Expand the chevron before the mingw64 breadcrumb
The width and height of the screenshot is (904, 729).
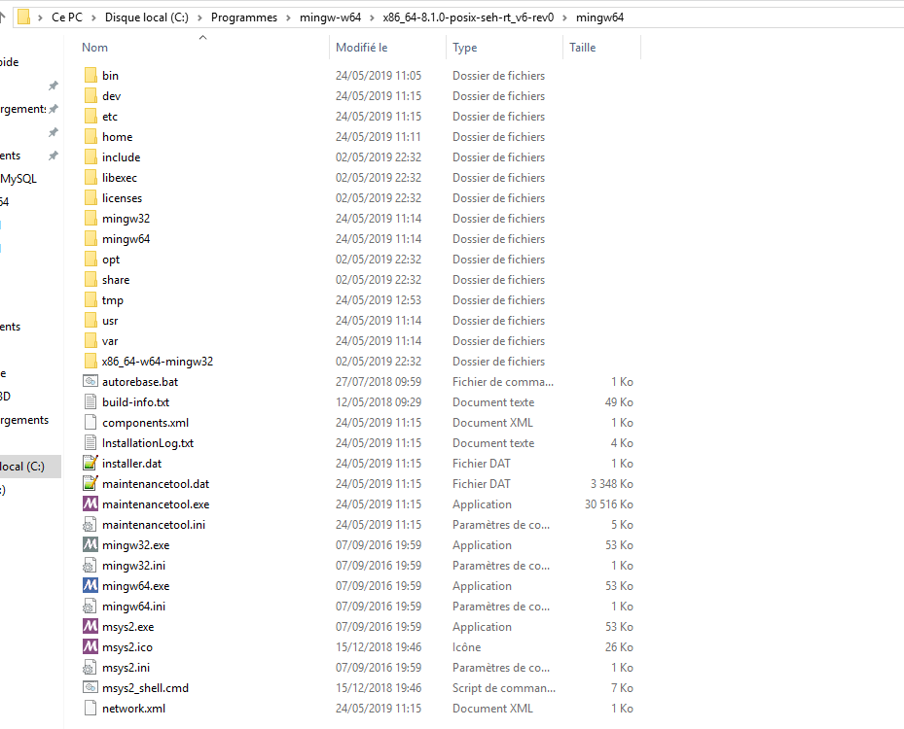pyautogui.click(x=565, y=17)
